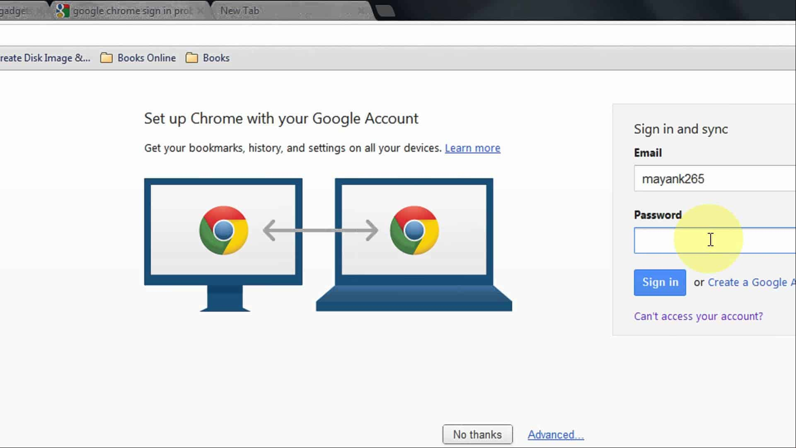Click the Password label
The image size is (796, 448).
(x=658, y=215)
